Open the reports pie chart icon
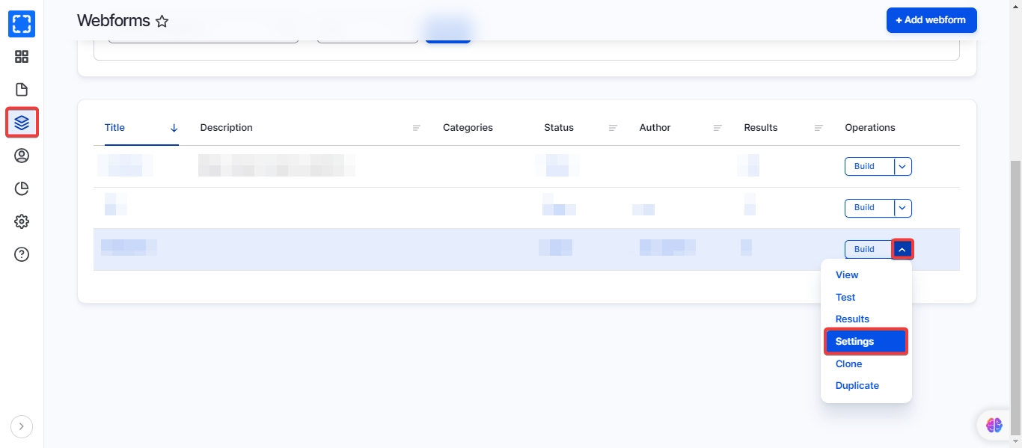The height and width of the screenshot is (448, 1022). click(22, 188)
